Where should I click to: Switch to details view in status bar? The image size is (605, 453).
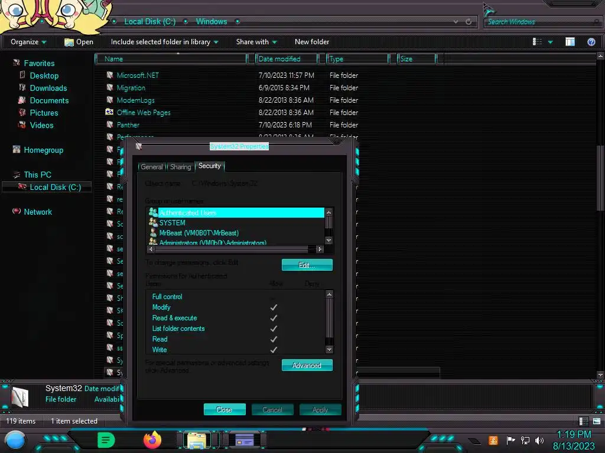pos(583,421)
